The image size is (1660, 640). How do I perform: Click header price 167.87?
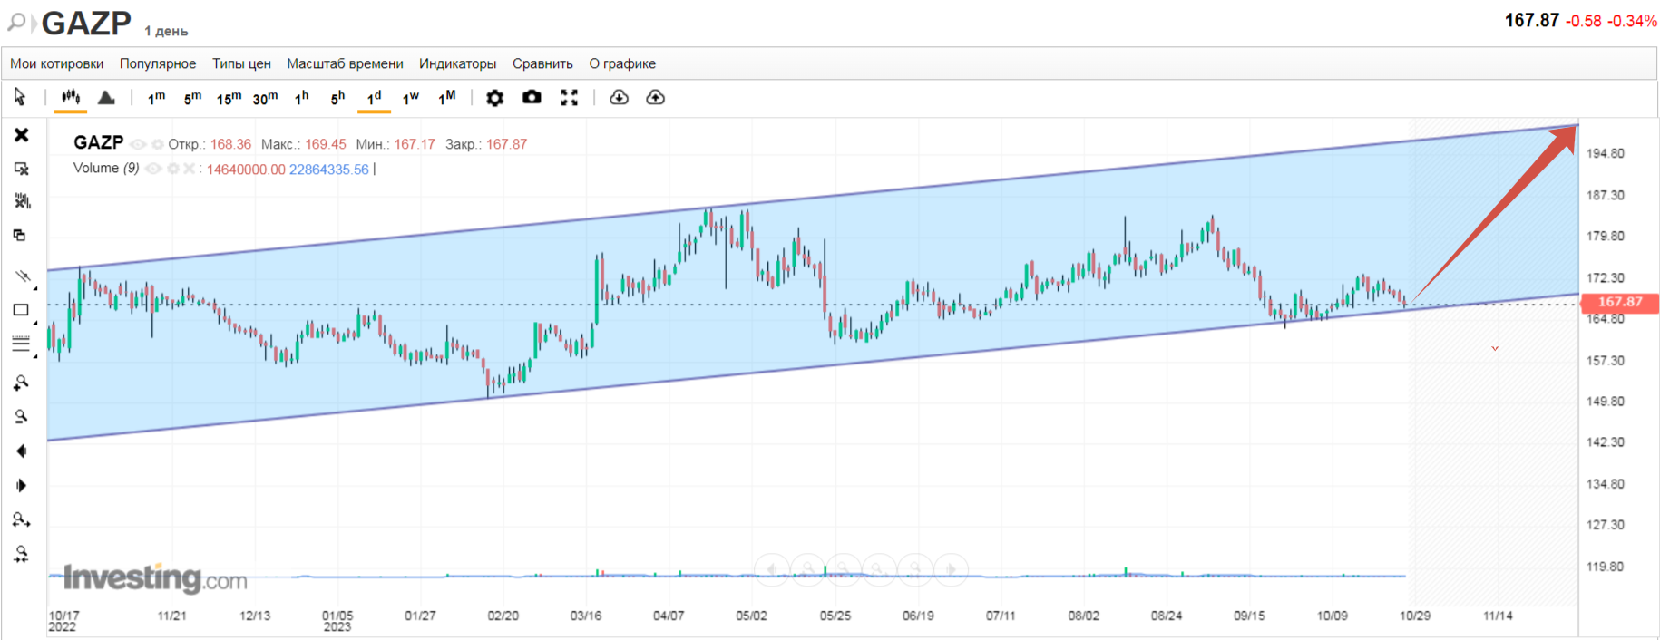pos(1531,20)
